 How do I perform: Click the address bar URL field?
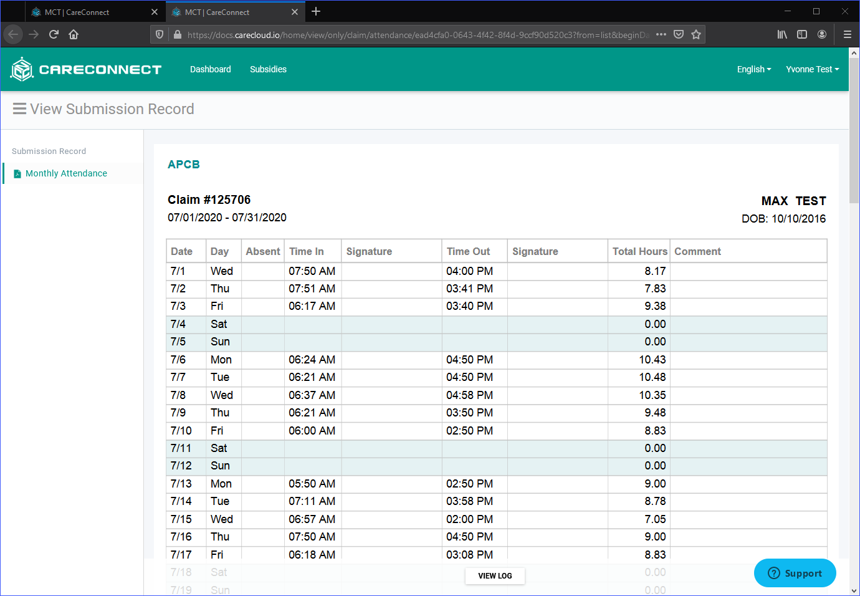[418, 35]
